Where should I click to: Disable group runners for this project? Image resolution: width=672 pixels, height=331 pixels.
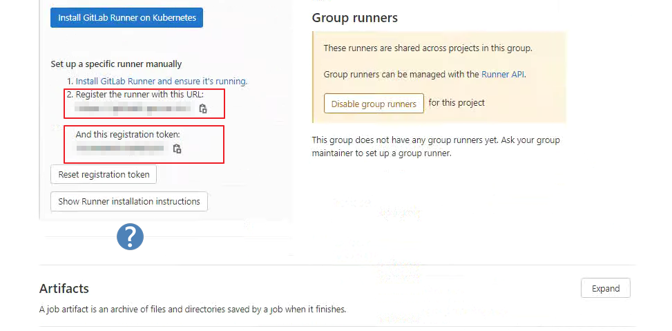tap(374, 104)
